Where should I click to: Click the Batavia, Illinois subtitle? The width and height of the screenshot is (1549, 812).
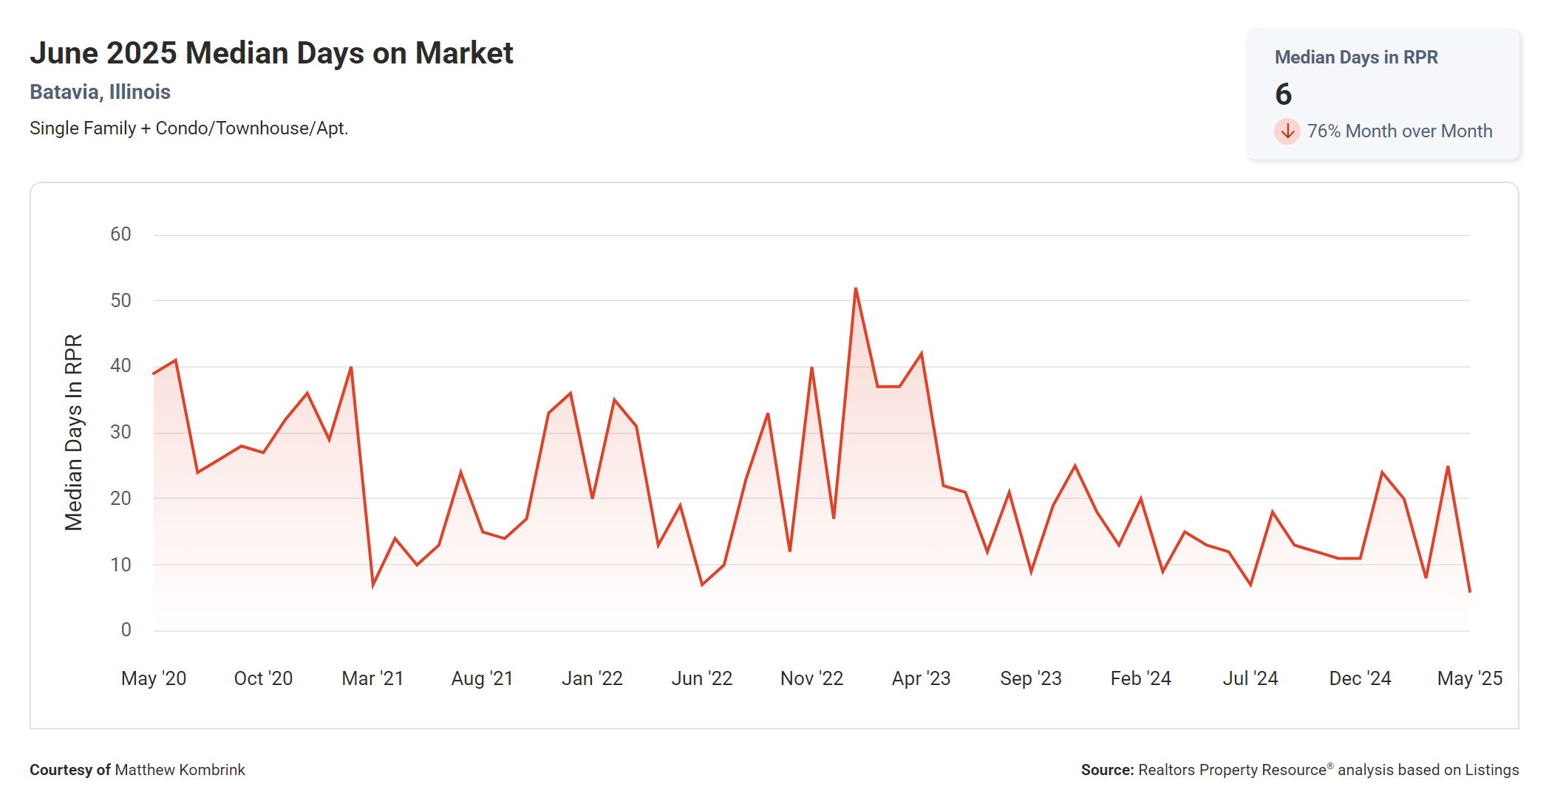(100, 92)
